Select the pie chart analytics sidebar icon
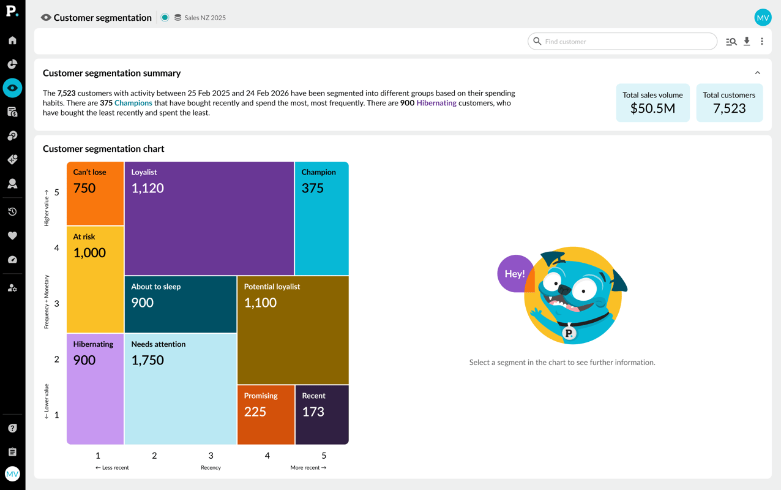Viewport: 781px width, 490px height. [12, 64]
